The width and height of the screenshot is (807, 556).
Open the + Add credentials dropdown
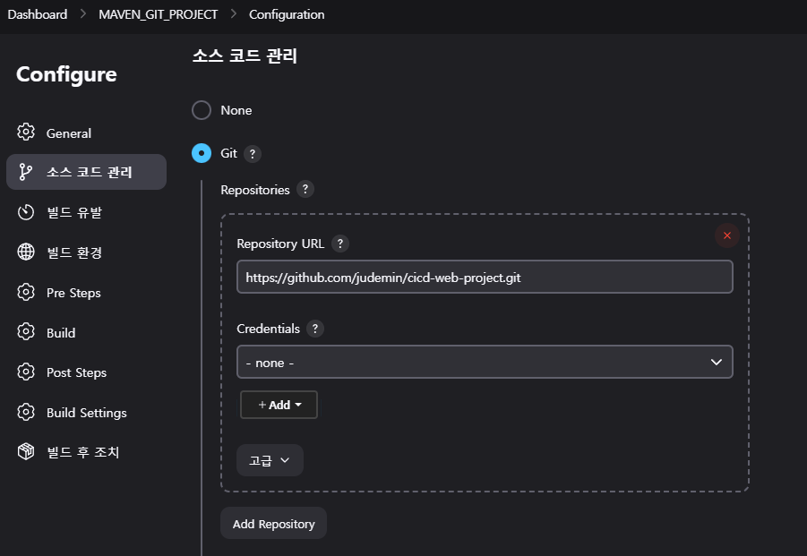coord(279,405)
